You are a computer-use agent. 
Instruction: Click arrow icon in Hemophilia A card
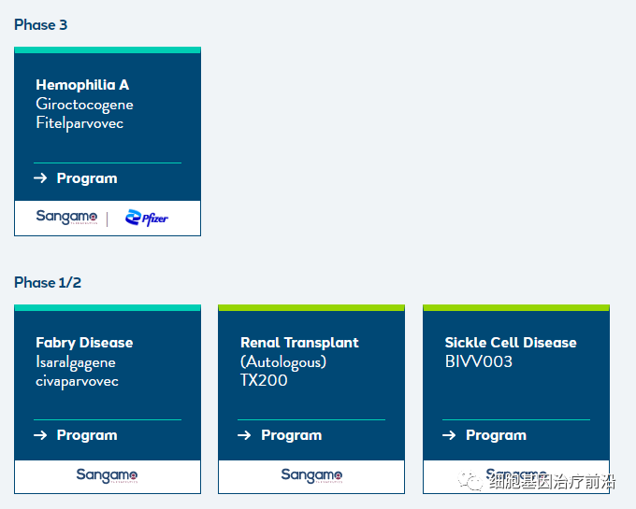pos(40,178)
